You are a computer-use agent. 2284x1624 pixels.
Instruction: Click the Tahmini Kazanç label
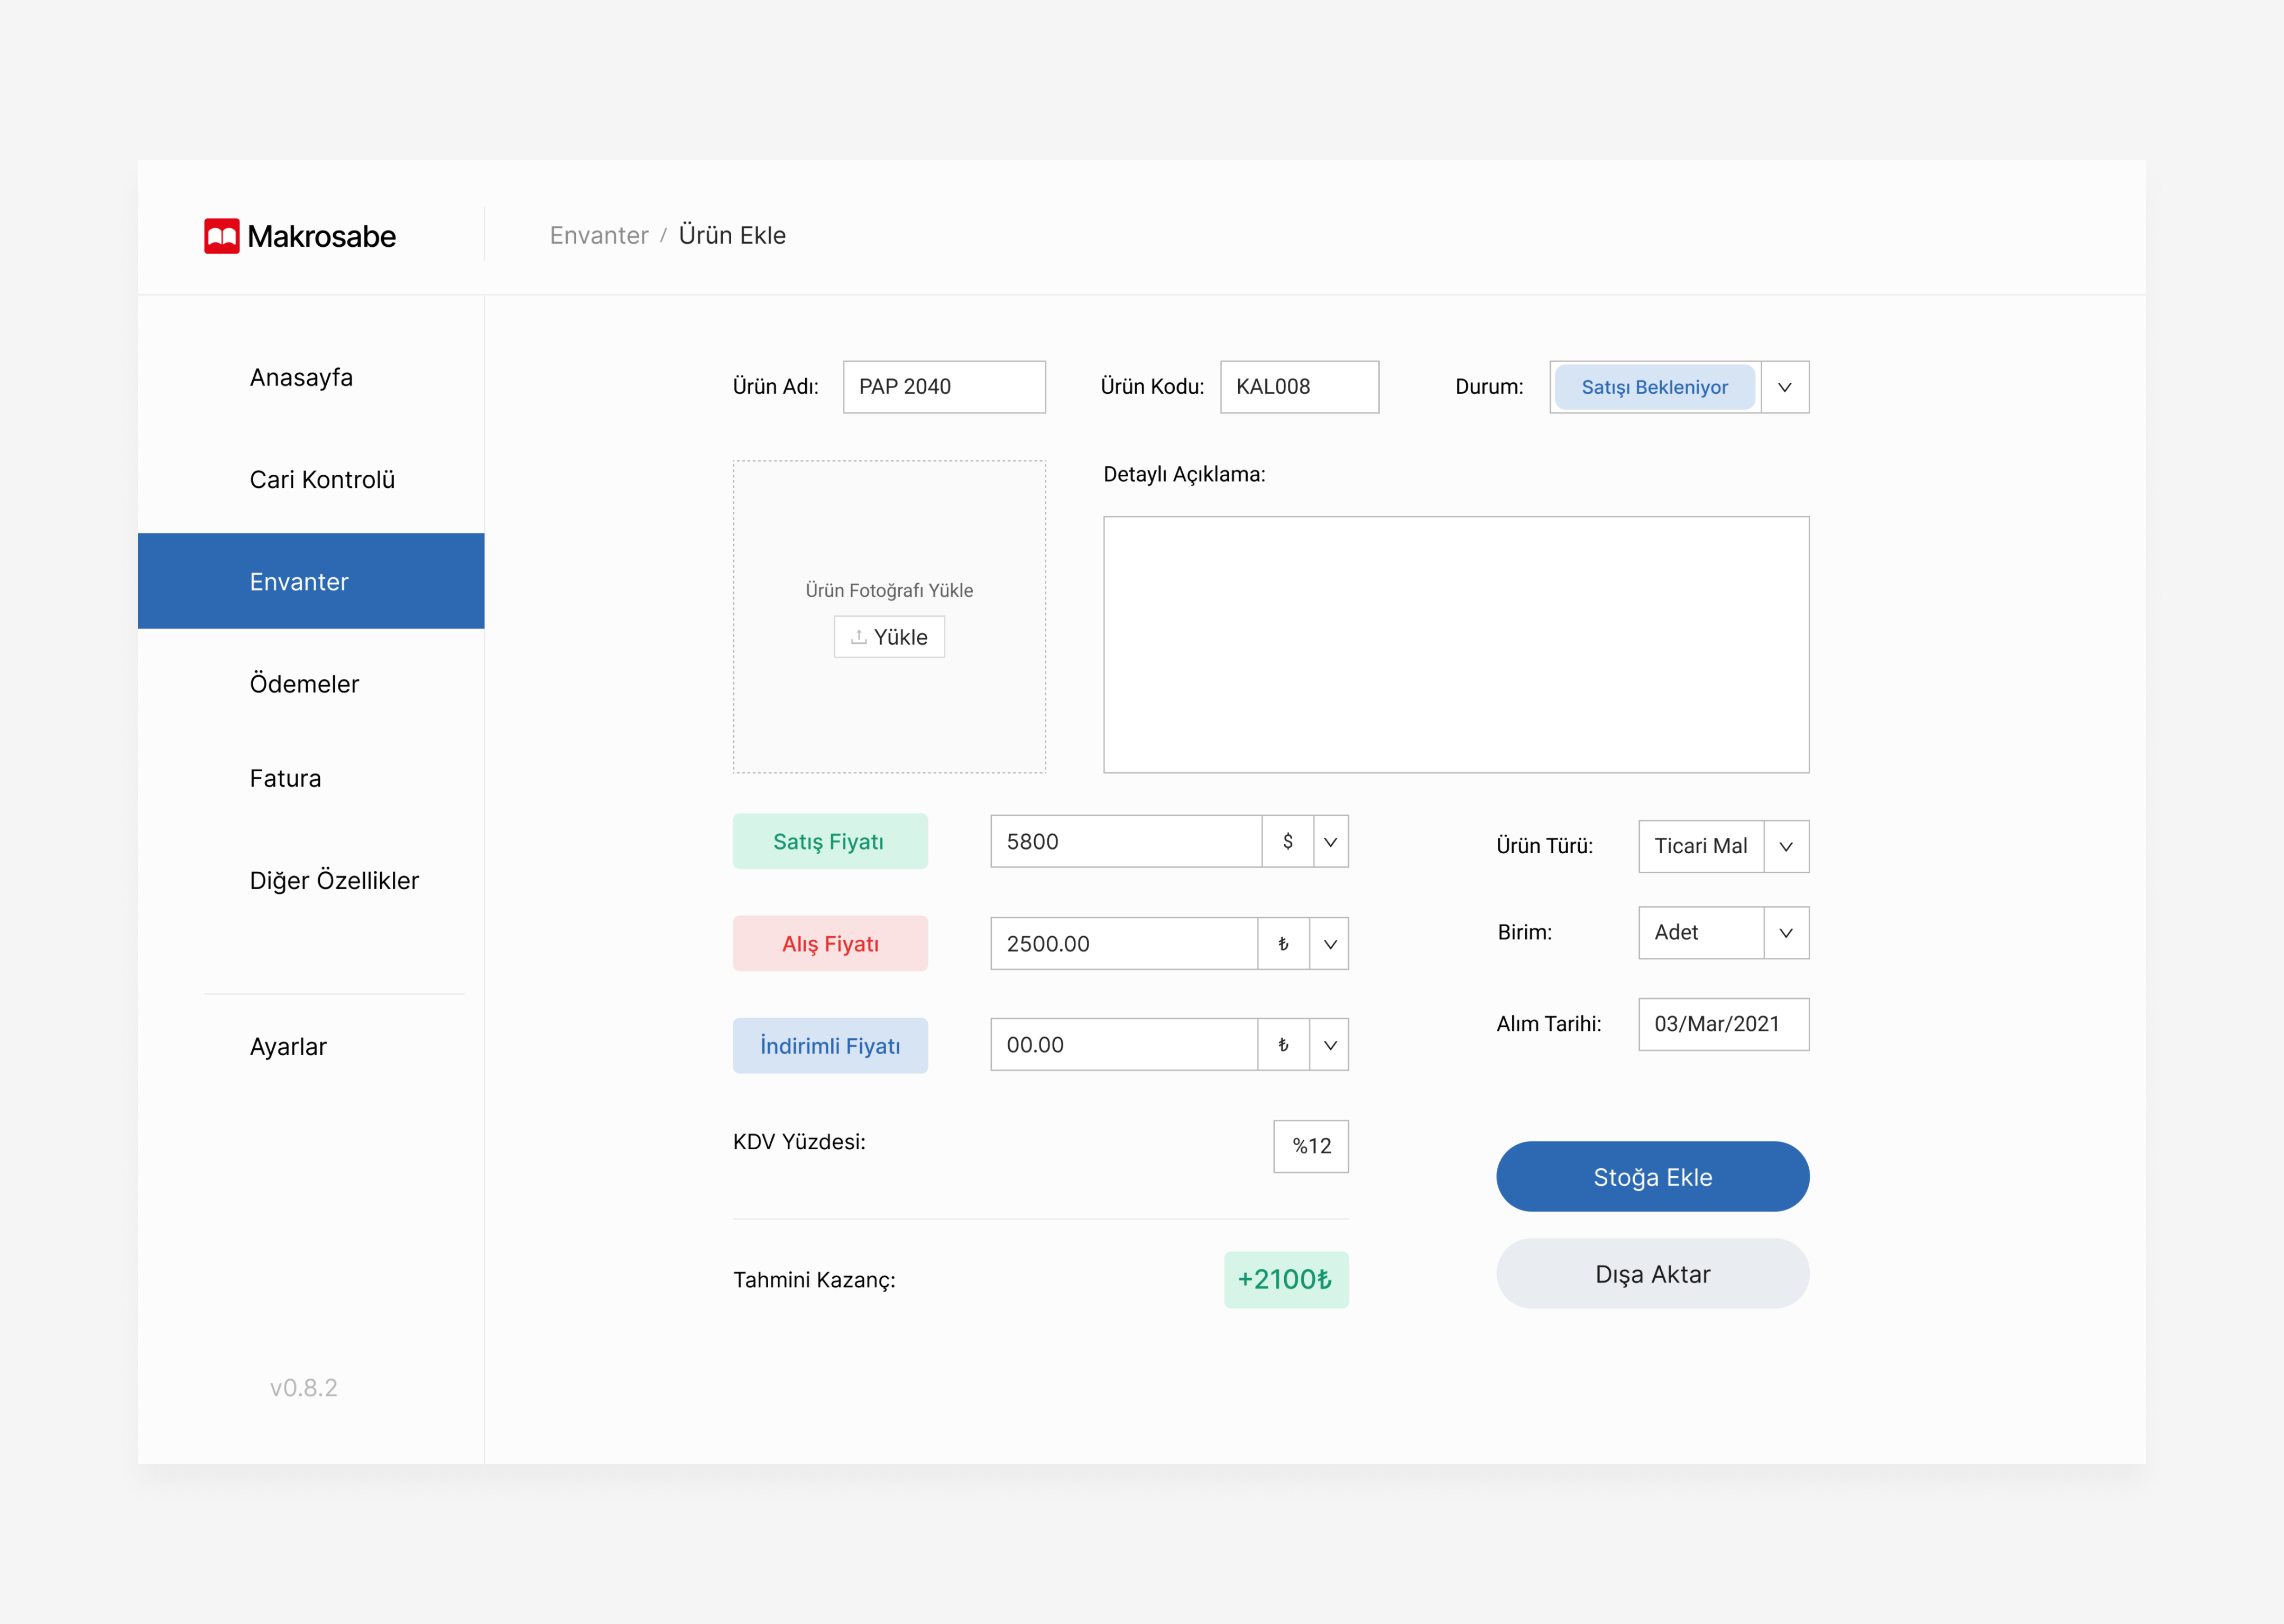[x=814, y=1280]
